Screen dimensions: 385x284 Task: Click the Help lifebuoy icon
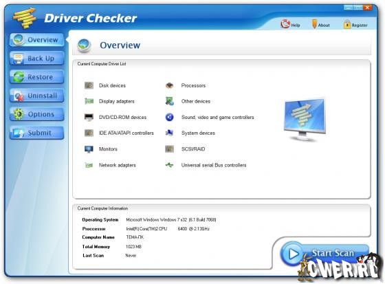coord(285,24)
